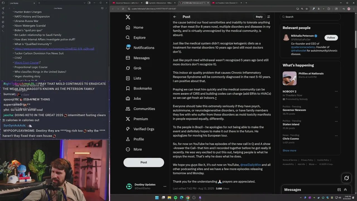The image size is (357, 201).
Task: Open More menu in X sidebar
Action: coord(134,149)
